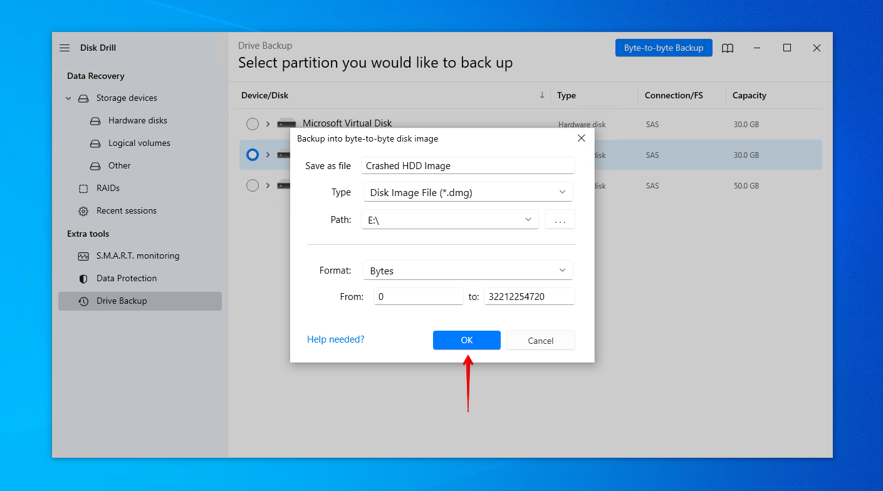883x491 pixels.
Task: Select the first Microsoft Virtual Disk radio button
Action: tap(253, 123)
